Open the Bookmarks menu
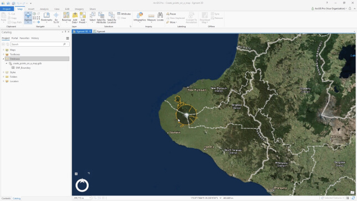 click(47, 18)
